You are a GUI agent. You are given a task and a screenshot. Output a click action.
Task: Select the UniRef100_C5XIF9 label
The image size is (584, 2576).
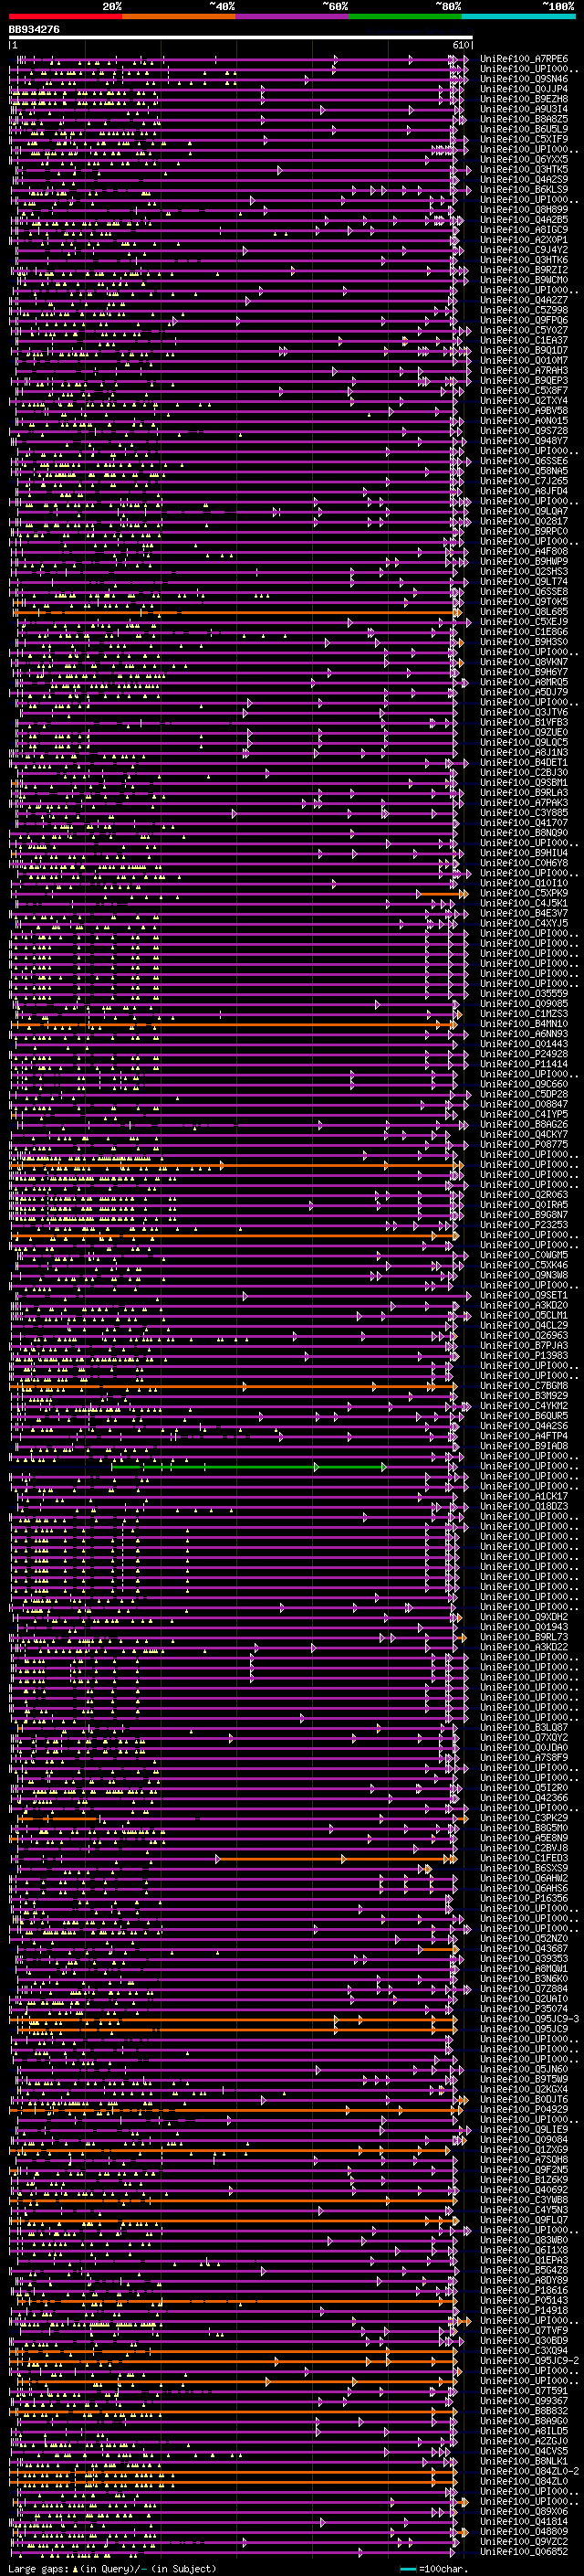[524, 139]
